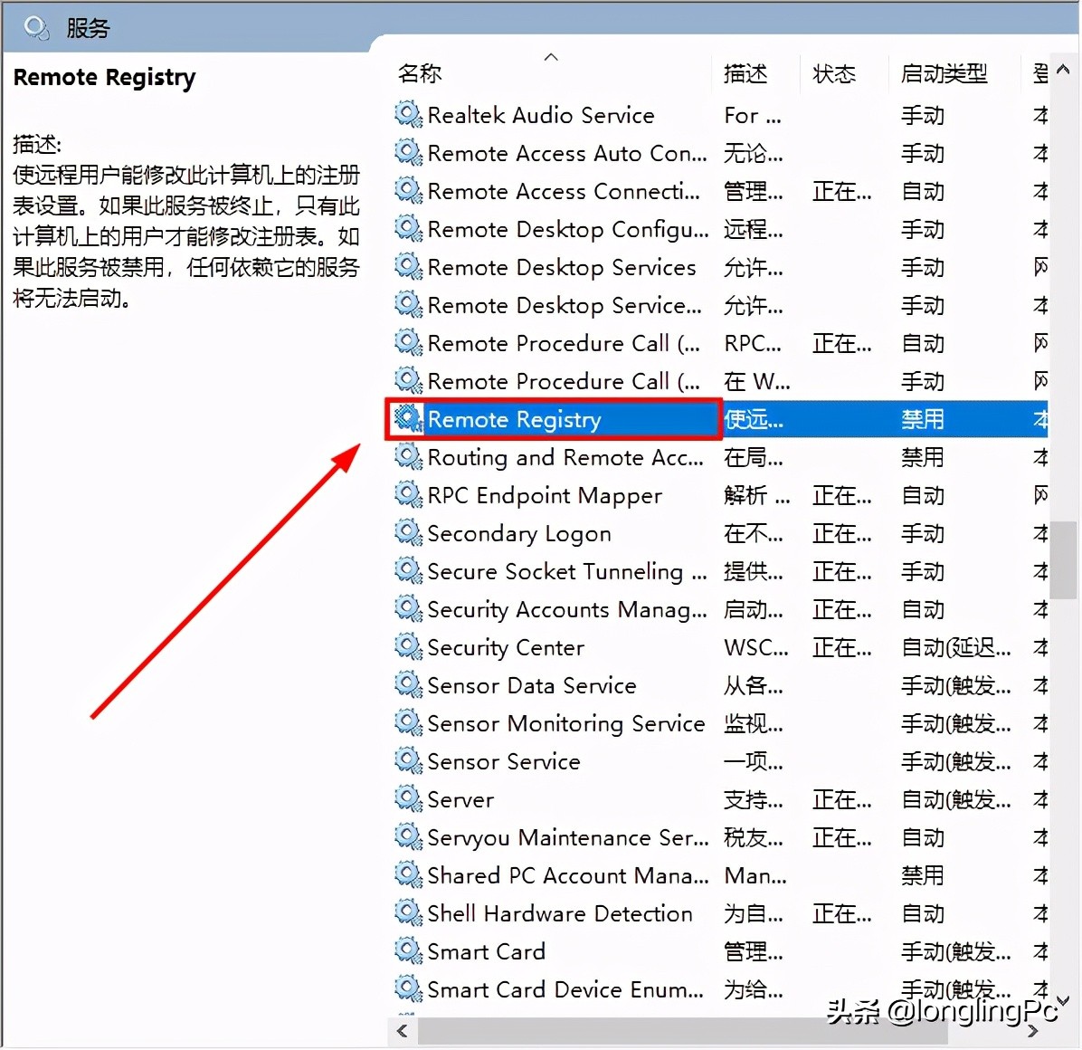Click the gear icon for Servyou Maintenance Ser...
Image resolution: width=1082 pixels, height=1050 pixels.
click(x=408, y=836)
